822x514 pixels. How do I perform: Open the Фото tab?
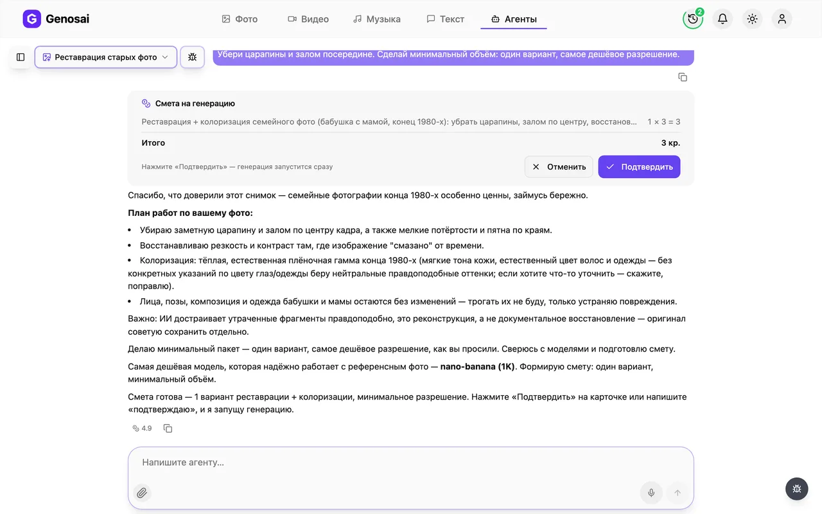click(240, 19)
